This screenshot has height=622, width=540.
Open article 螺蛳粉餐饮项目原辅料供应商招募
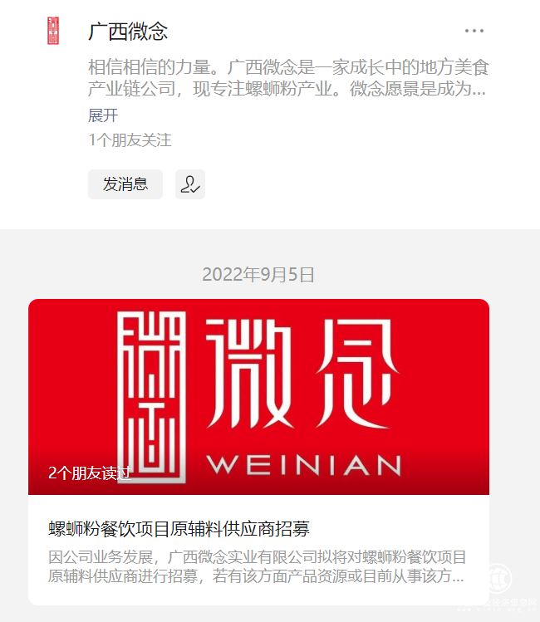coord(179,529)
